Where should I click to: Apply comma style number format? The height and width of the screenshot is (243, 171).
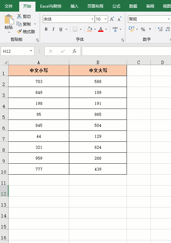pos(150,29)
